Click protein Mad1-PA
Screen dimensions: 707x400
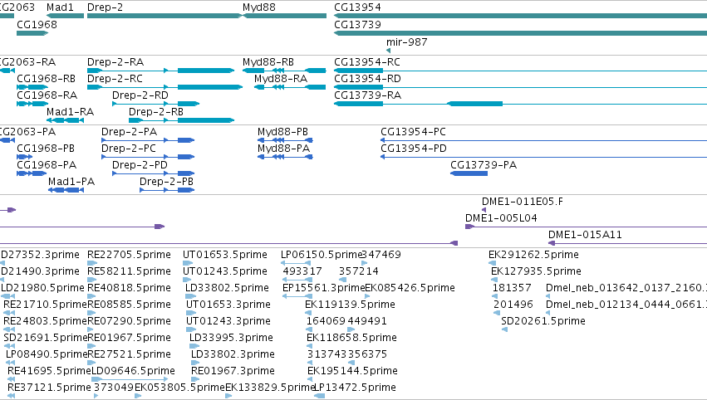click(x=66, y=190)
